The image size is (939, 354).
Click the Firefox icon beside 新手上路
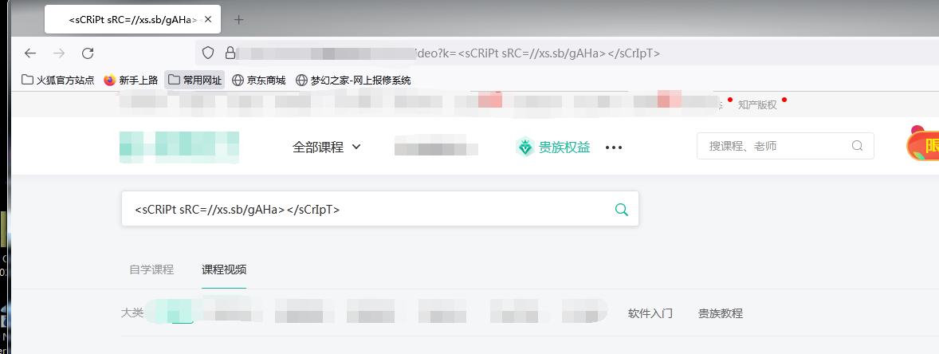click(109, 80)
